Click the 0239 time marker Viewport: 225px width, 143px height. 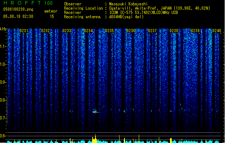pos(195,31)
